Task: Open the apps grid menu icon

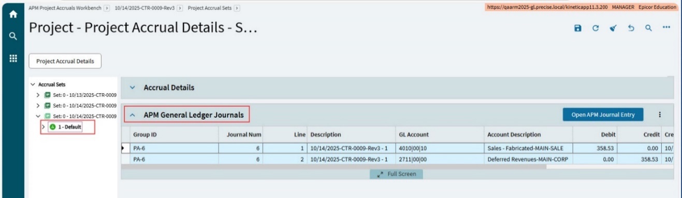Action: 13,59
